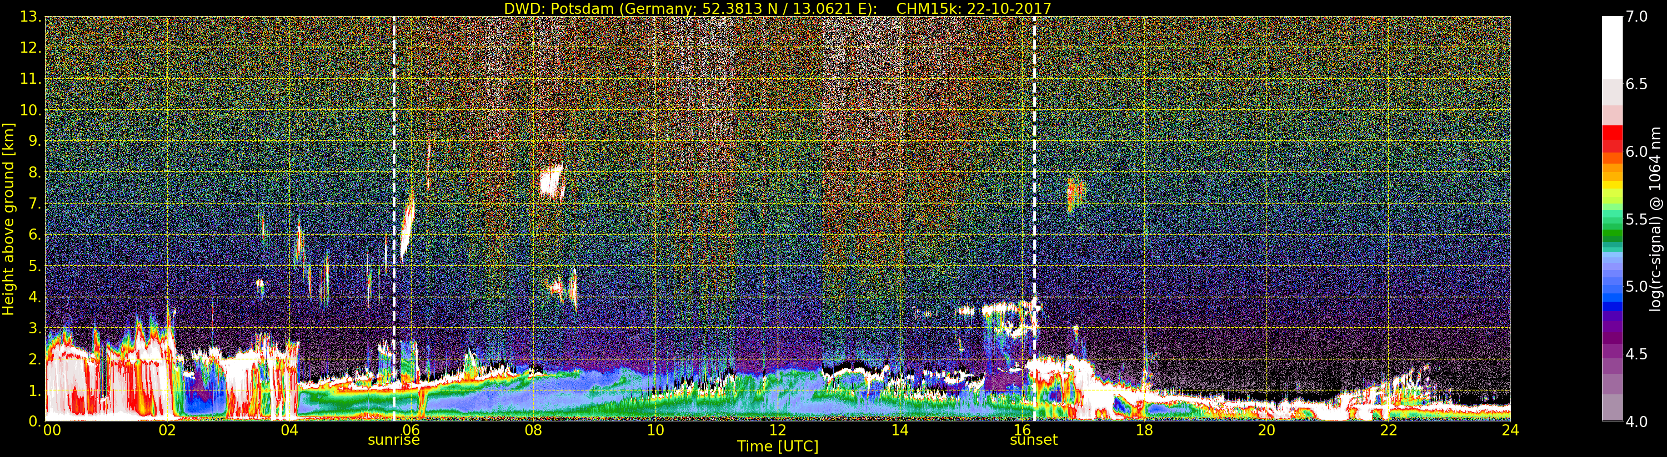Click the 6.5 value on the colorbar
Viewport: 1667px width, 457px height.
click(x=1637, y=84)
